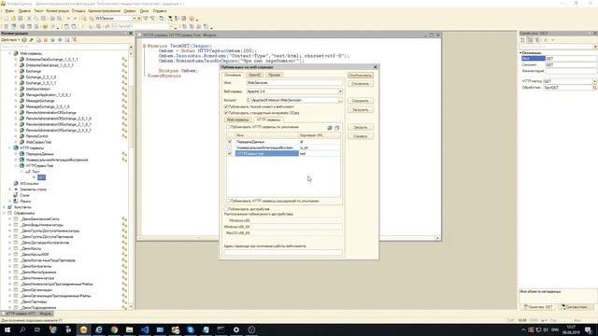
Task: Click the magnifier search icon beside the search combo
Action: [92, 19]
